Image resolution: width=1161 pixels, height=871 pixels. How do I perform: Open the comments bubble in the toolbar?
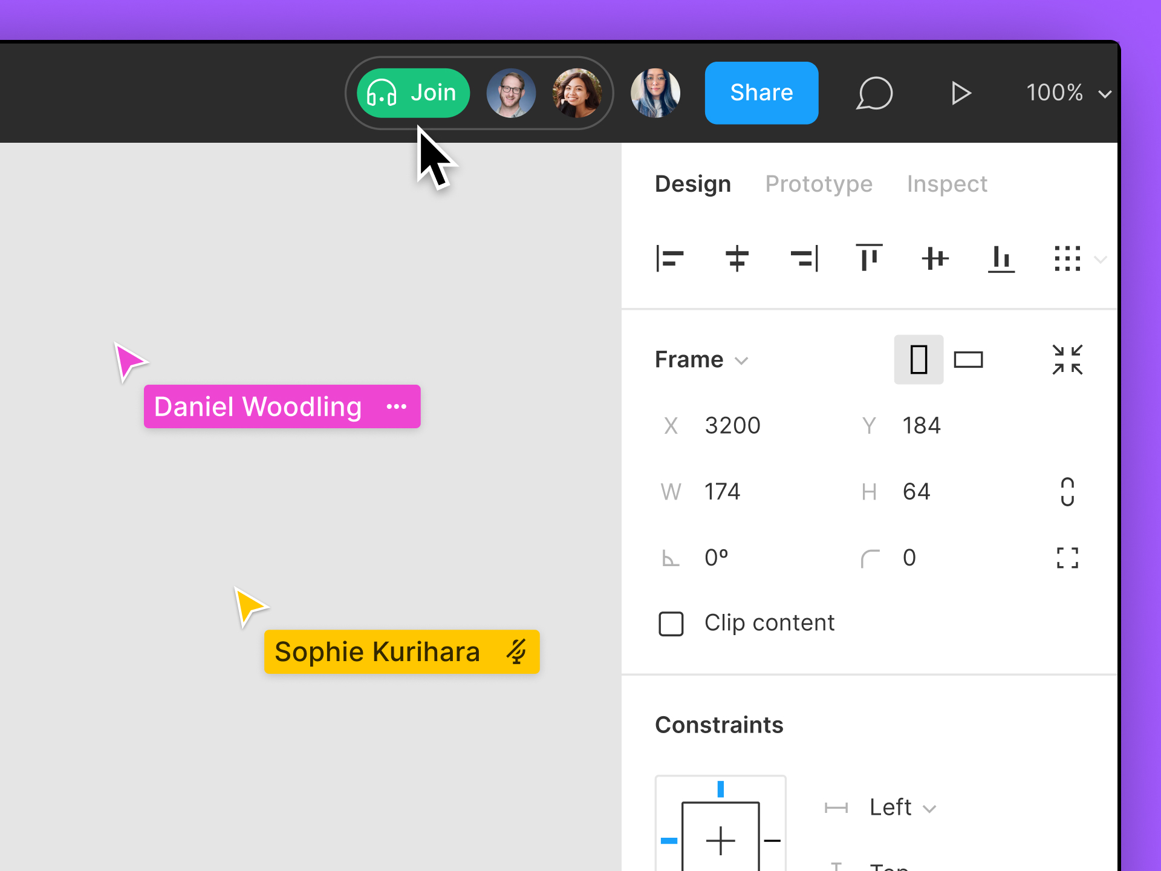(874, 93)
